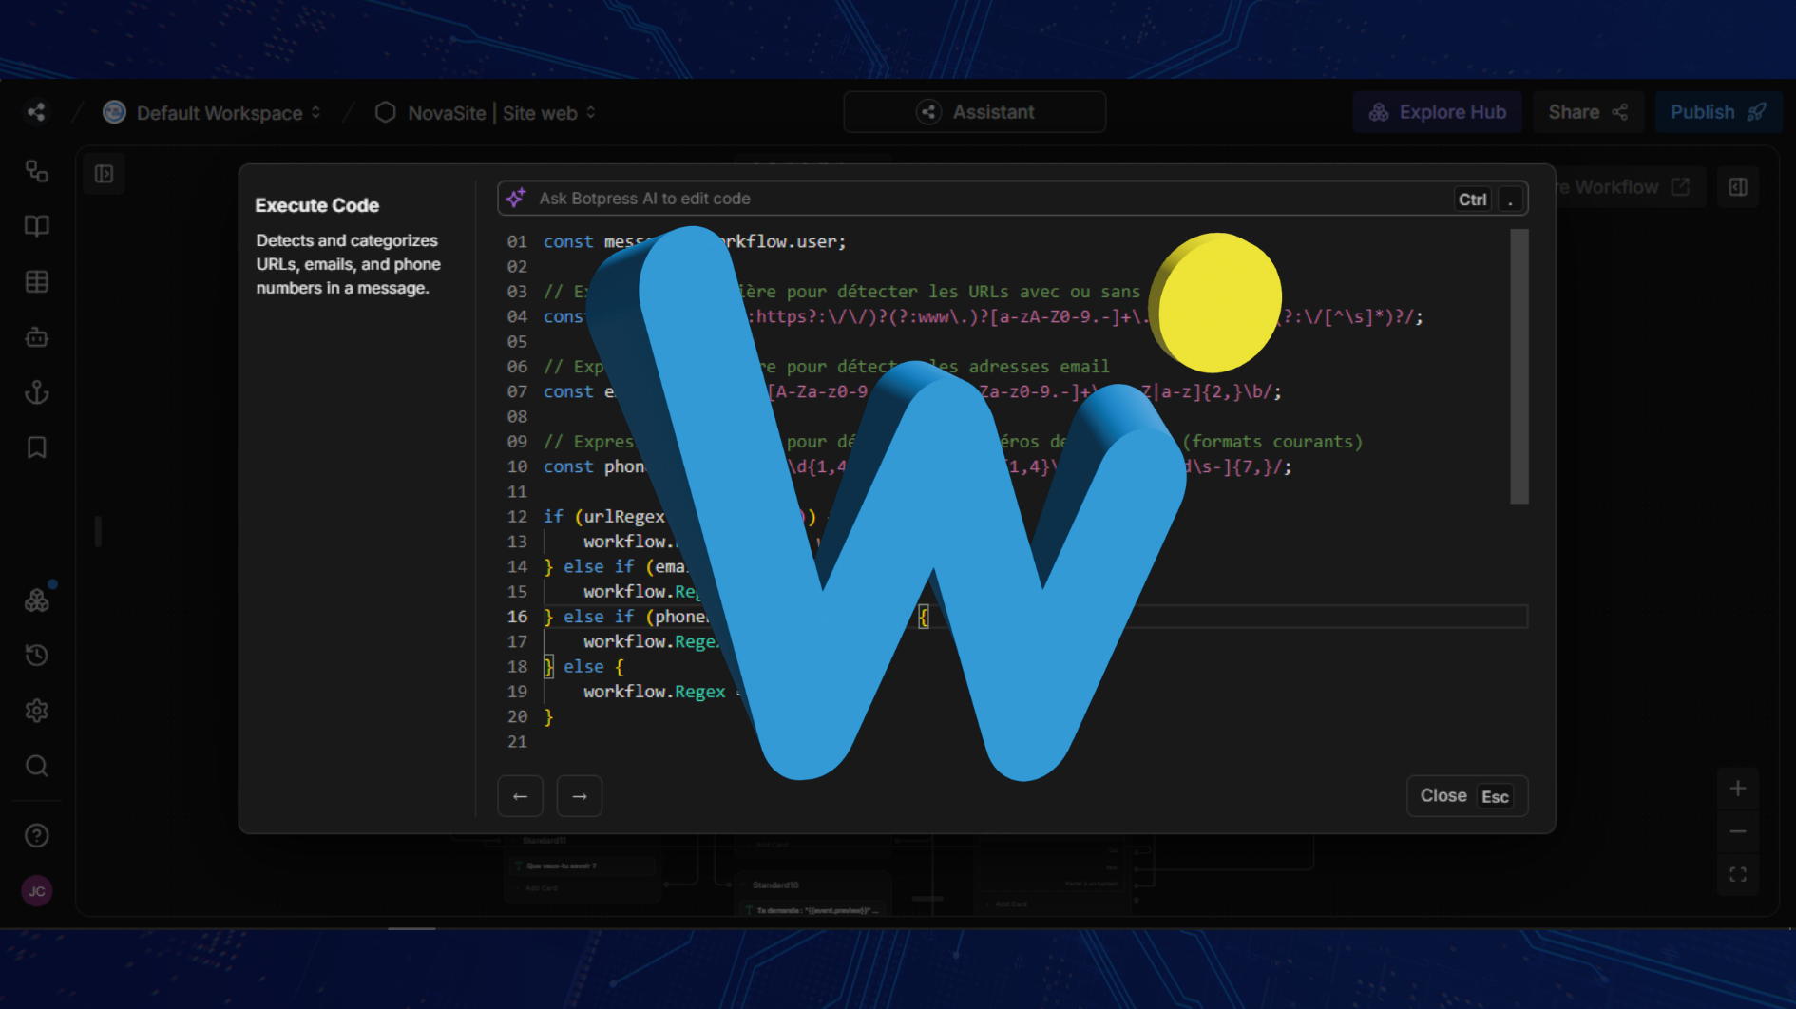Viewport: 1796px width, 1009px height.
Task: Open the Workflow external link behind the dialog
Action: [1681, 187]
